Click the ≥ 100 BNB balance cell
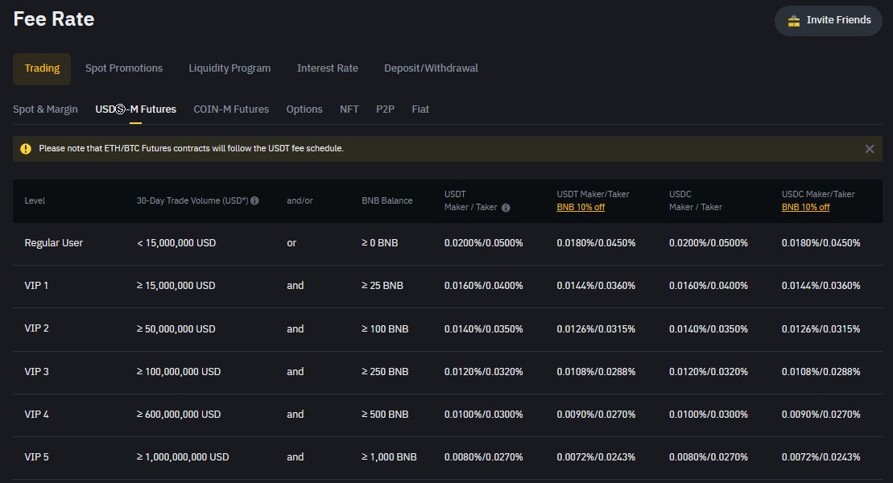Viewport: 893px width, 483px height. point(385,329)
